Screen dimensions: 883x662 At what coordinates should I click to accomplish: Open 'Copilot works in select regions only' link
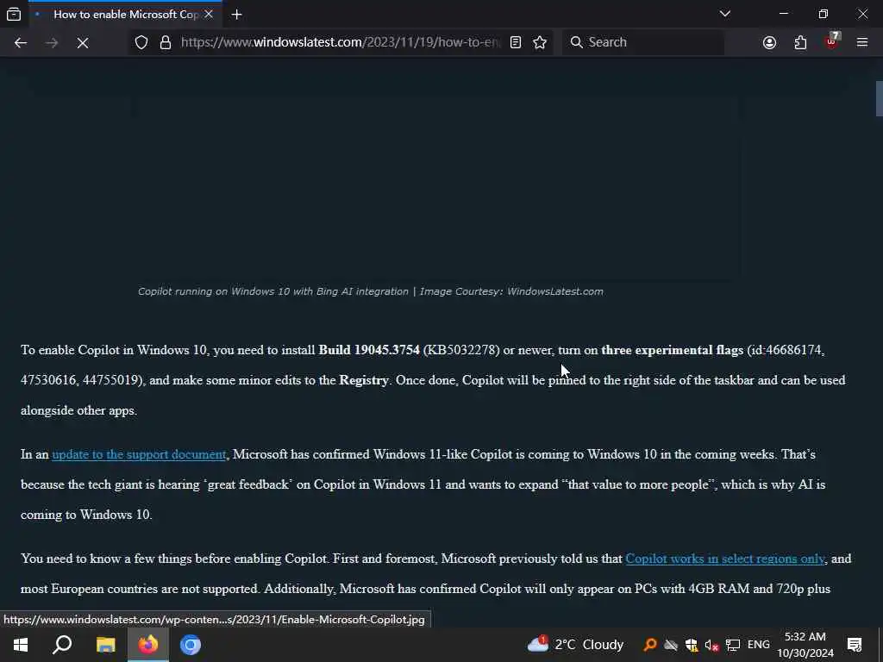coord(725,559)
